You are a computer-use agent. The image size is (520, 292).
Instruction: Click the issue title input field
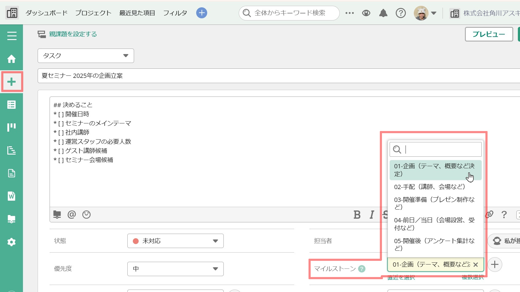[279, 76]
